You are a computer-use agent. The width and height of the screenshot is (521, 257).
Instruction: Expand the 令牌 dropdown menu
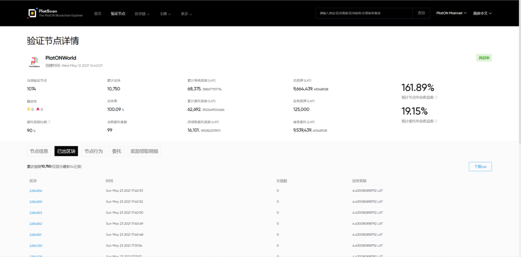pyautogui.click(x=165, y=14)
